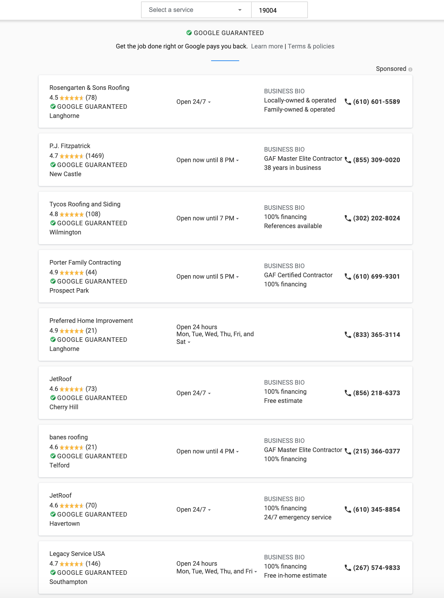
Task: Click phone icon for (856) 218-6373
Action: (348, 393)
